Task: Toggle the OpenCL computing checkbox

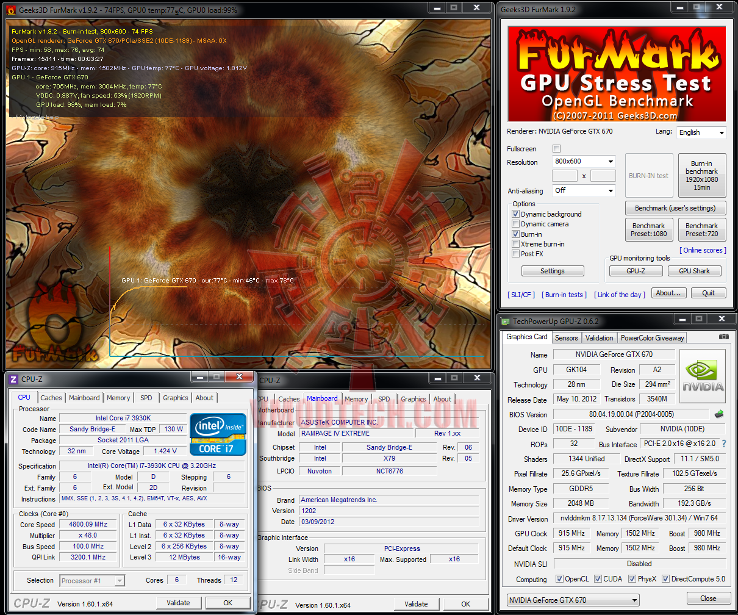Action: click(x=559, y=579)
